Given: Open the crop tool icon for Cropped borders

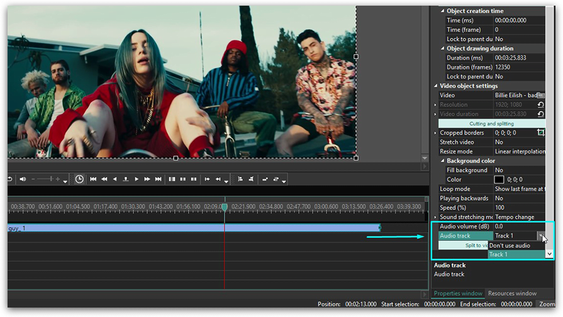Looking at the screenshot, I should click(x=541, y=133).
